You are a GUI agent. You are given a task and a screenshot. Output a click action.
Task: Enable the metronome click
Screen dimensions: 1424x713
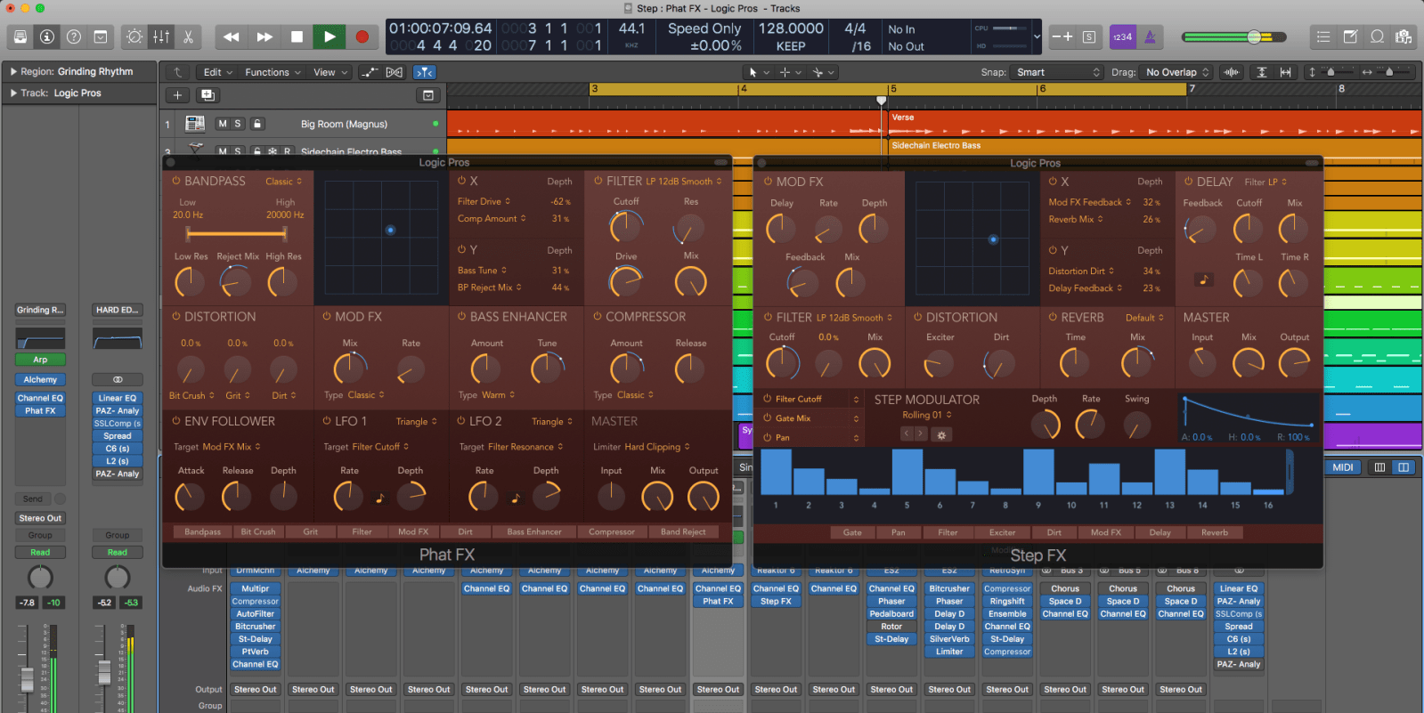tap(1150, 36)
